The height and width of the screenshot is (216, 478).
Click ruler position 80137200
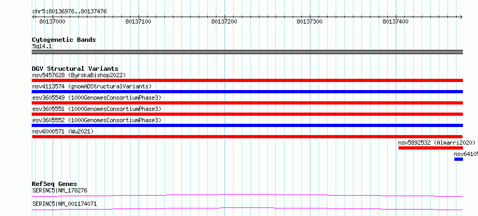[x=224, y=21]
